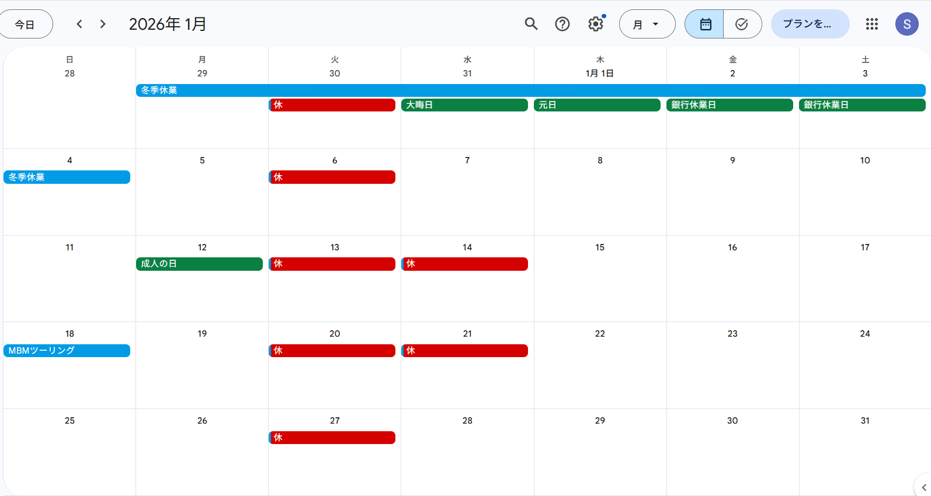Open the 成人の日 holiday event
Viewport: 931px width, 496px height.
point(199,264)
